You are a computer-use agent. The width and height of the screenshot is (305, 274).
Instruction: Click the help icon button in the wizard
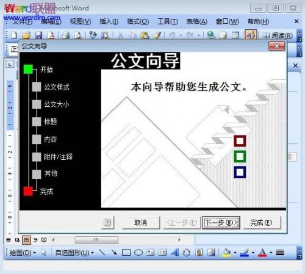tap(107, 223)
